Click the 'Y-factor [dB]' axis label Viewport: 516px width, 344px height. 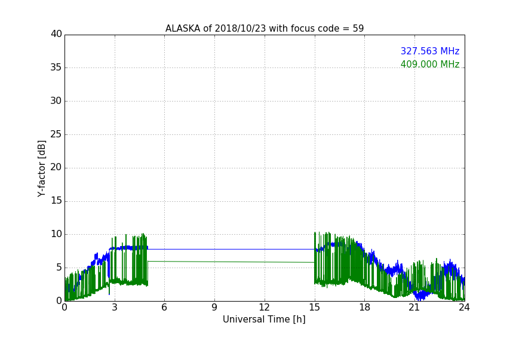click(41, 168)
